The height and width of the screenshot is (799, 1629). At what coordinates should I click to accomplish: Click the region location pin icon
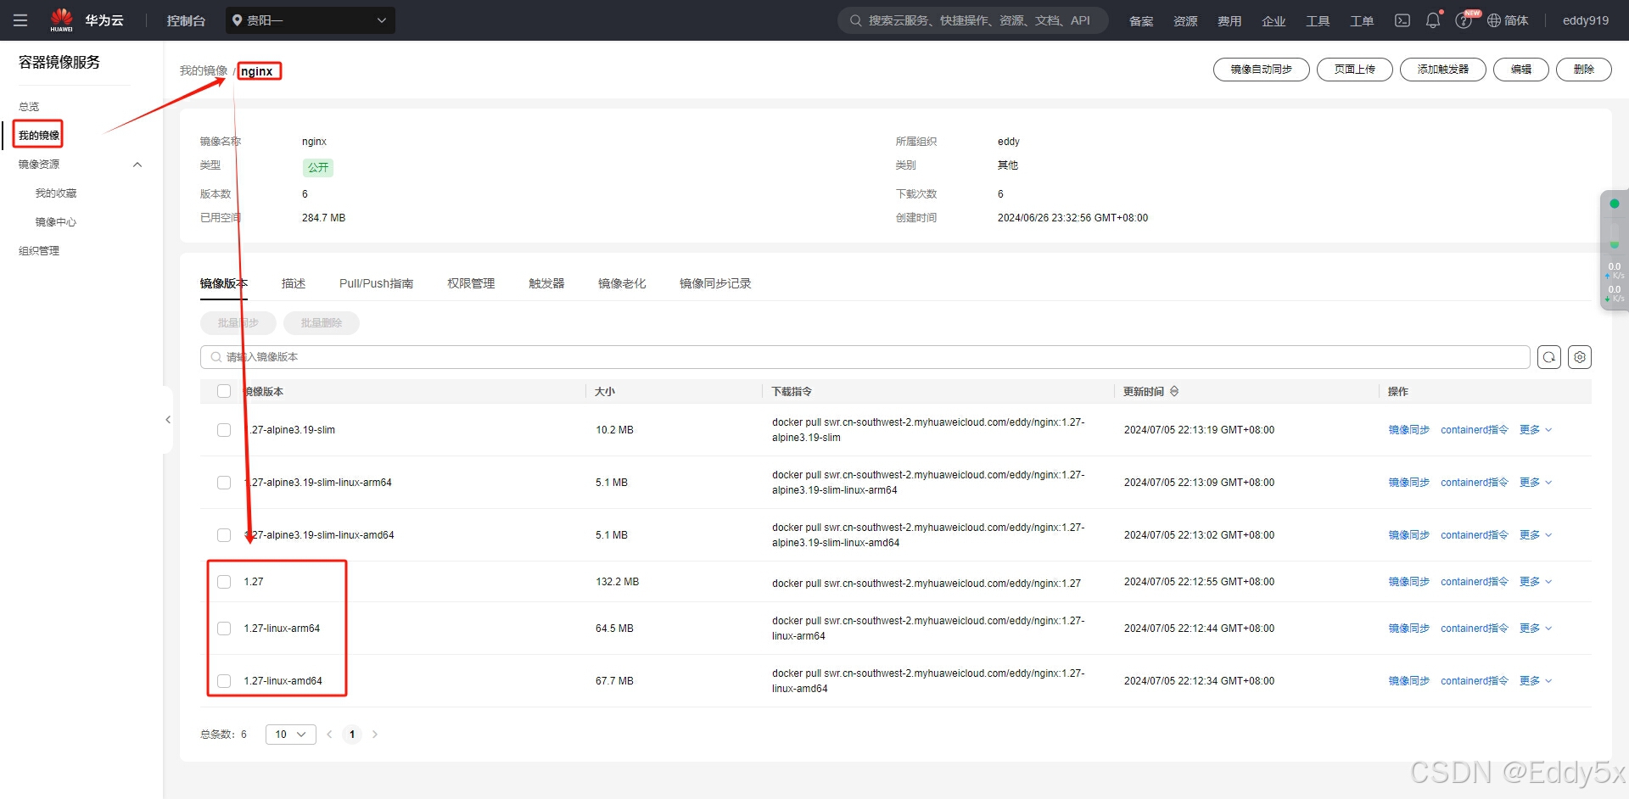238,20
